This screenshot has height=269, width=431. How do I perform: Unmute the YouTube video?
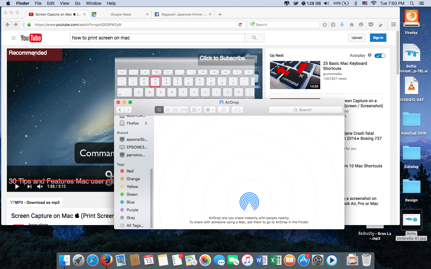[40, 187]
